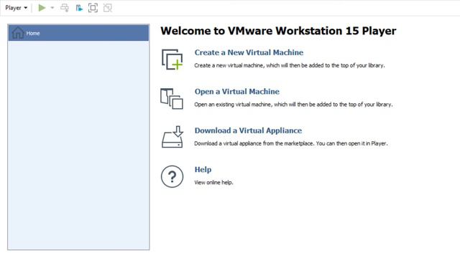Screen dimensions: 460x258
Task: Click the house icon in library
Action: click(x=17, y=33)
